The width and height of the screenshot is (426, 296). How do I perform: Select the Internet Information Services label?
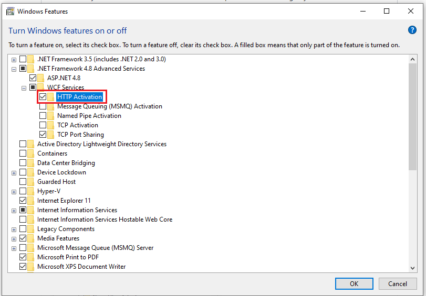(77, 210)
